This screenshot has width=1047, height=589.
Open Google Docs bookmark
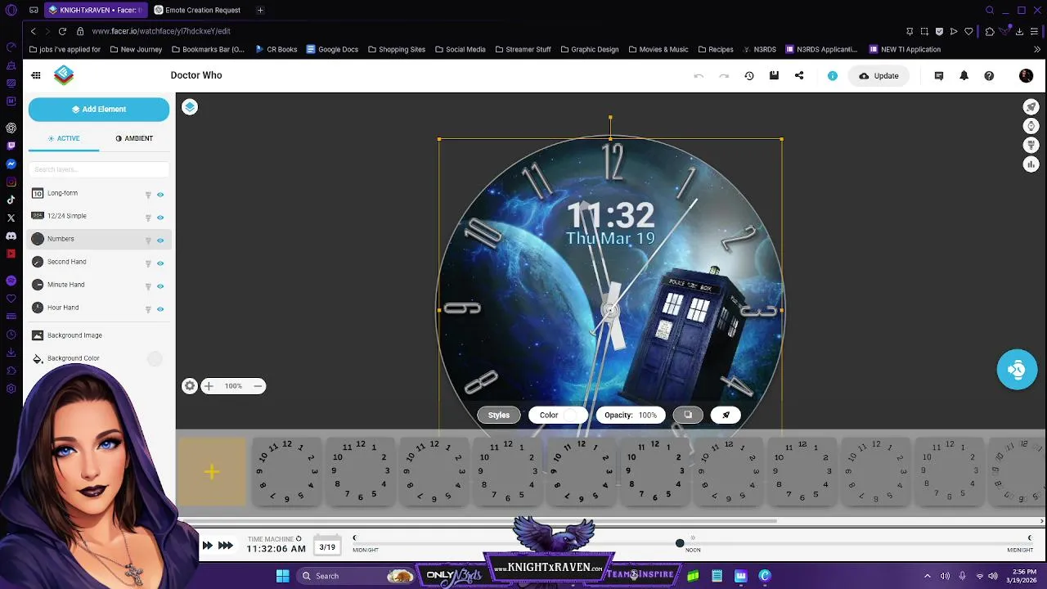click(x=332, y=49)
